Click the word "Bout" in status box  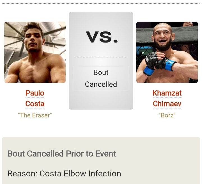pos(101,72)
